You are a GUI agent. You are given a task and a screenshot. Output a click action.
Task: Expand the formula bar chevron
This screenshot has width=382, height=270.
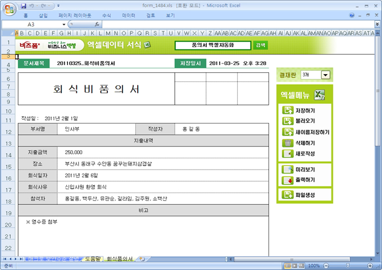coord(377,24)
